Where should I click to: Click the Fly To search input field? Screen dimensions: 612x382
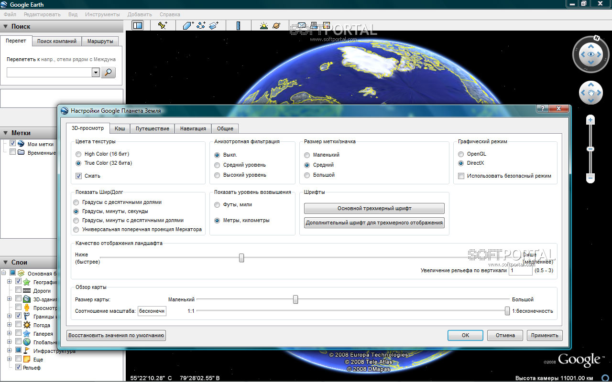[x=49, y=72]
